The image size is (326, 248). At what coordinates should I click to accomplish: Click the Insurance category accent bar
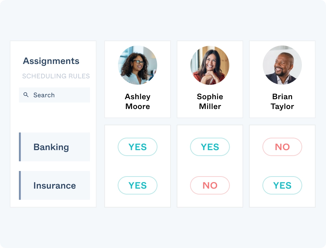tap(20, 185)
